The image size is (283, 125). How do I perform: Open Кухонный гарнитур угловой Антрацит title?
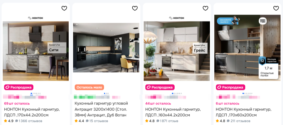[101, 109]
